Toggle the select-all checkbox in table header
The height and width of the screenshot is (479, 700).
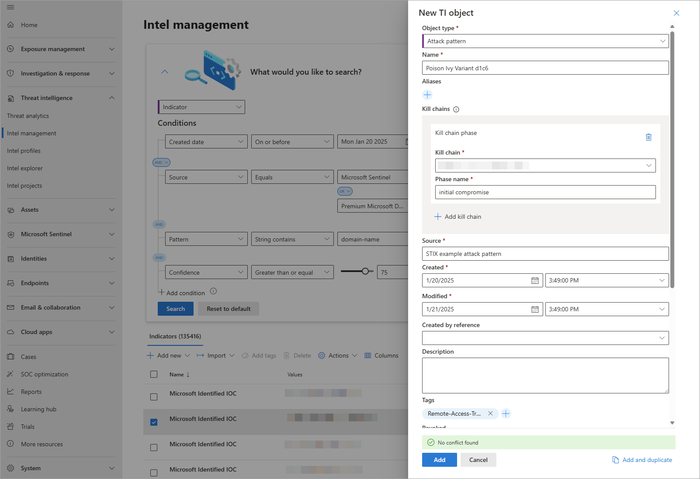click(154, 374)
